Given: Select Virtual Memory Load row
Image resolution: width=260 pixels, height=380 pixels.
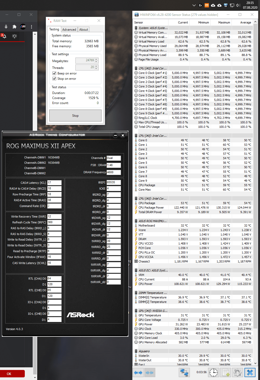Looking at the screenshot, I should point(193,41).
